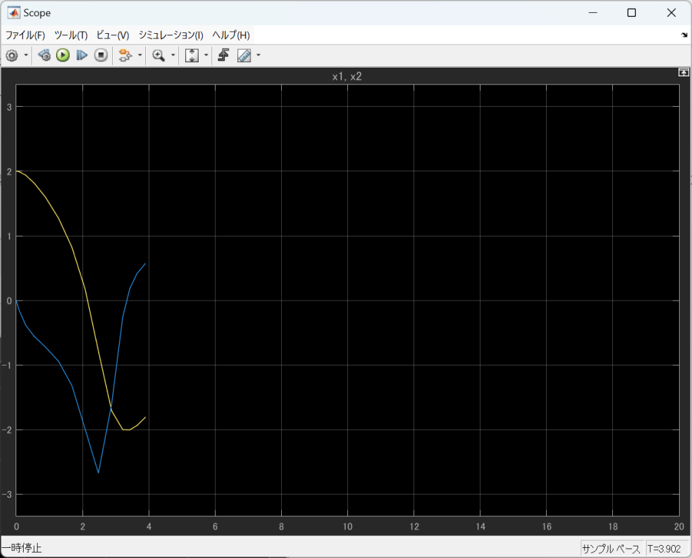Open the Scope configuration properties gear icon
This screenshot has width=692, height=558.
coord(11,55)
